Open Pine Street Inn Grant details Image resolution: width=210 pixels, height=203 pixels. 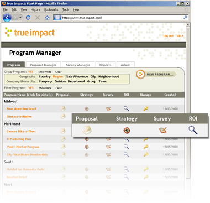22,109
